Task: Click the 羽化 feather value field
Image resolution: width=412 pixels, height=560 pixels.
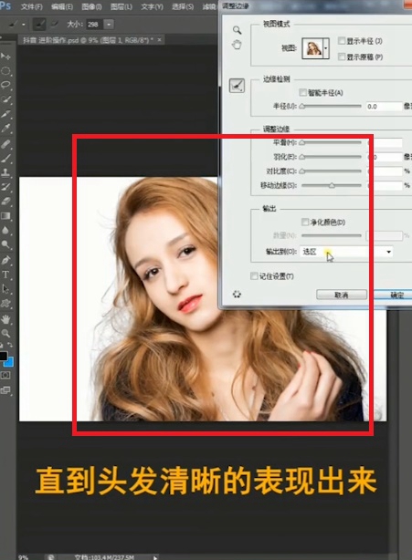Action: click(x=385, y=157)
